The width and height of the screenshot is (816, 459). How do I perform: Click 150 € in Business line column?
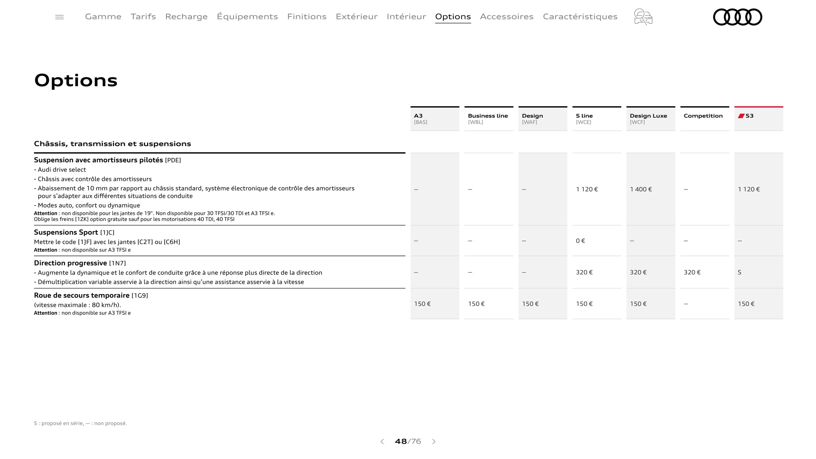[476, 304]
